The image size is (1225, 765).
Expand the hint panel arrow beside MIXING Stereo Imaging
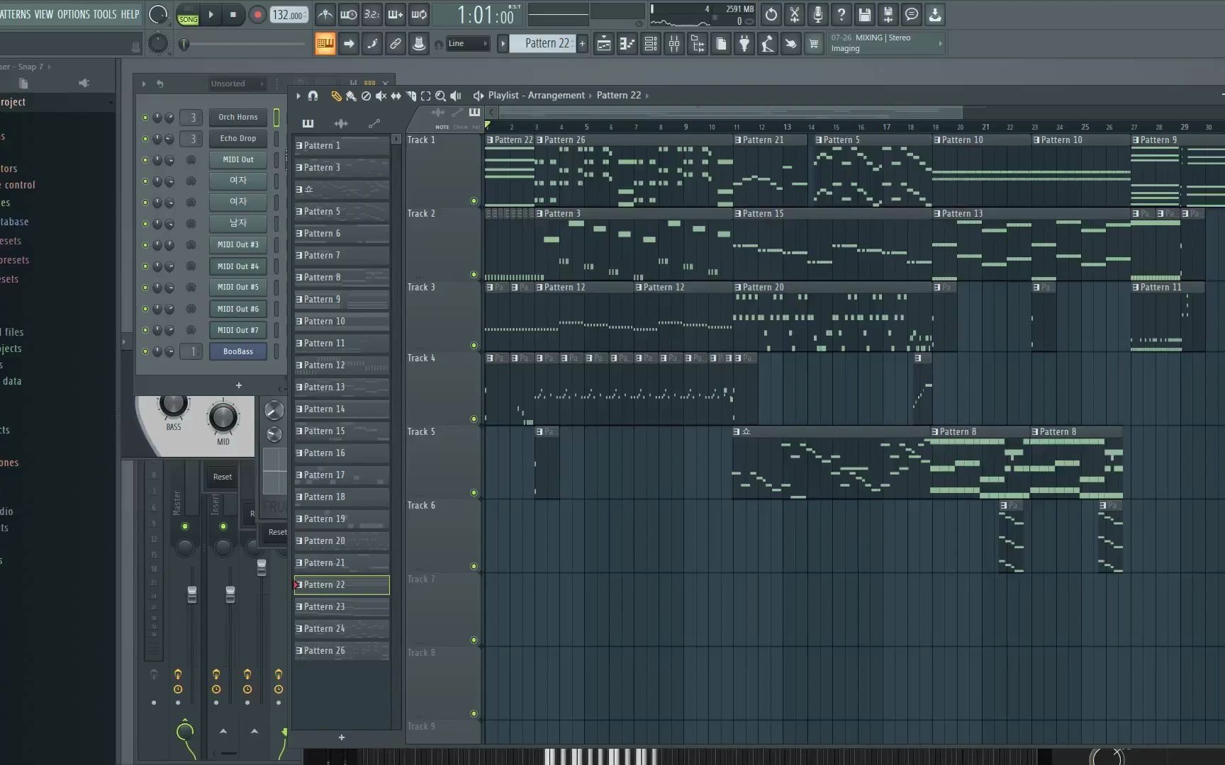coord(941,44)
